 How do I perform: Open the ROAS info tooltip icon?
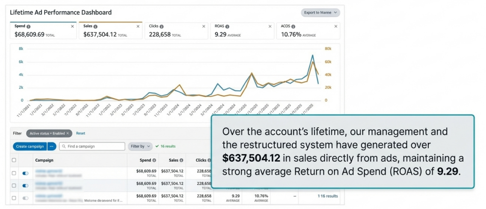click(x=228, y=27)
